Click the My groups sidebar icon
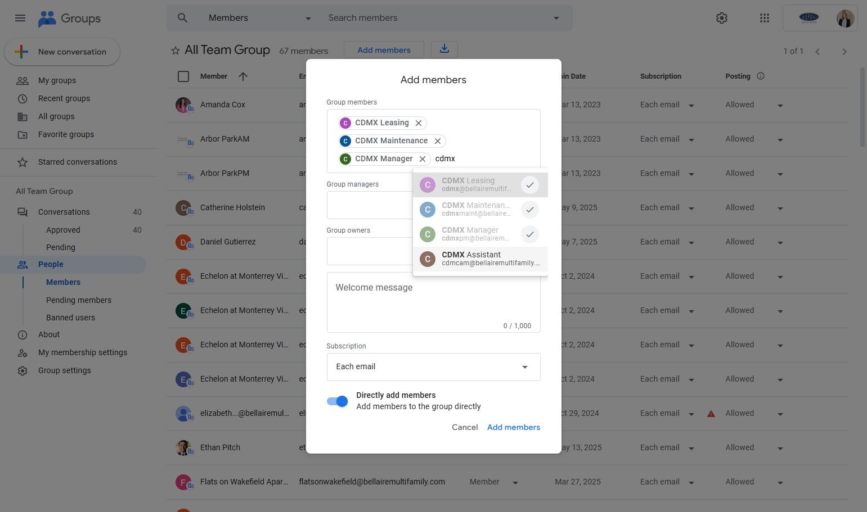The width and height of the screenshot is (867, 512). pyautogui.click(x=23, y=80)
